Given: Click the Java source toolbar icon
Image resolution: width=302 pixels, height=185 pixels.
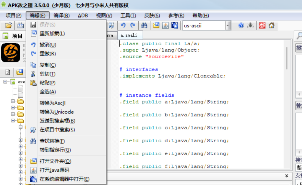Looking at the screenshot, I should coord(165,25).
